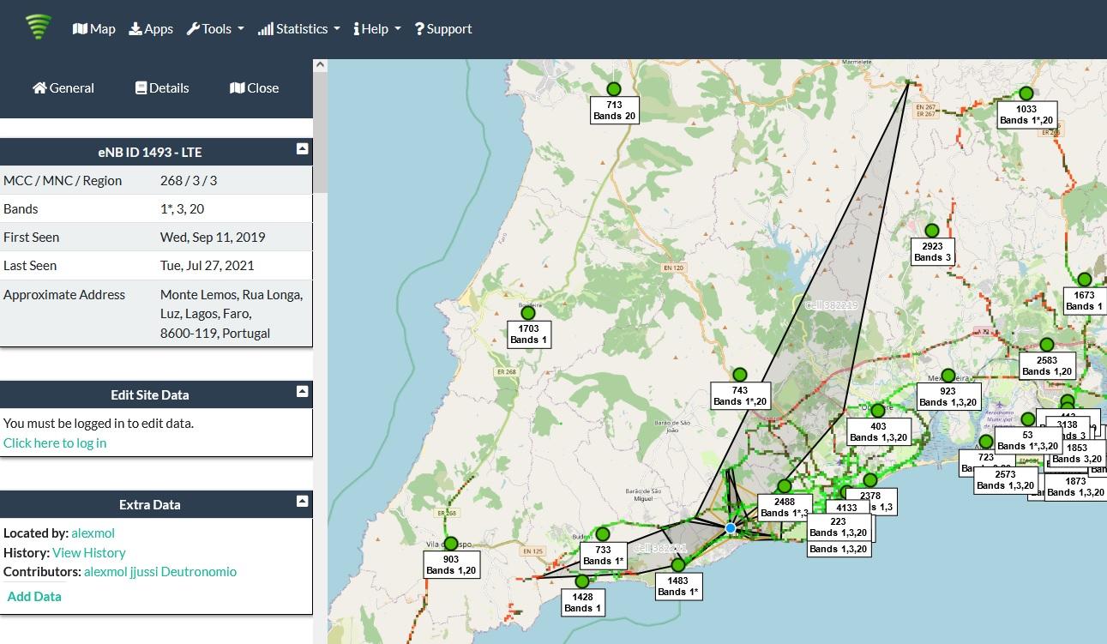Select tower marker 2488 on map
This screenshot has width=1107, height=644.
click(785, 486)
